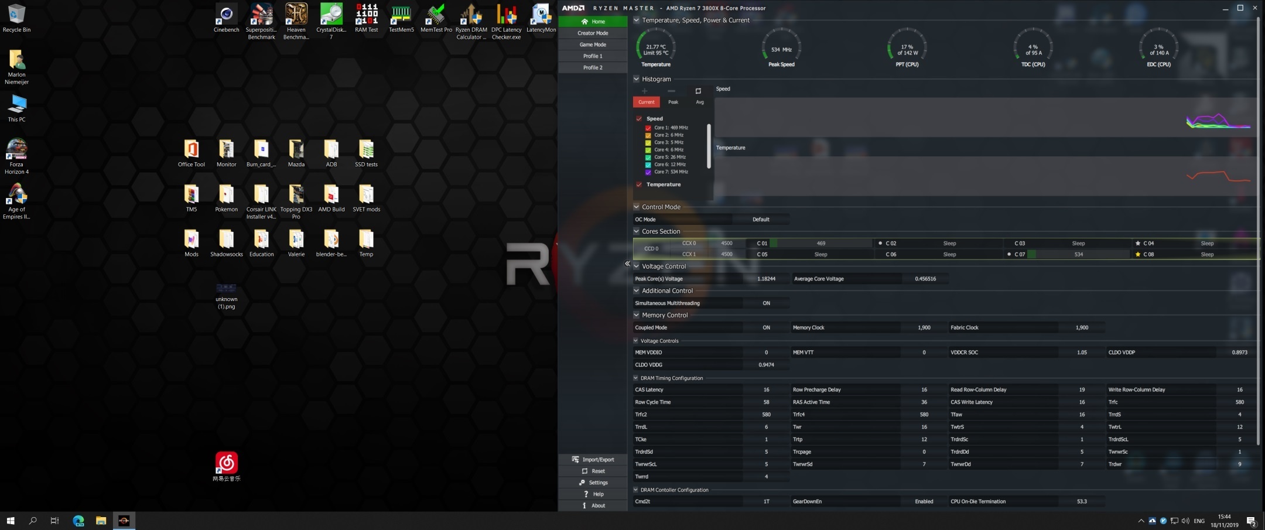Collapse the Additional Control section
This screenshot has width=1265, height=530.
pos(637,290)
